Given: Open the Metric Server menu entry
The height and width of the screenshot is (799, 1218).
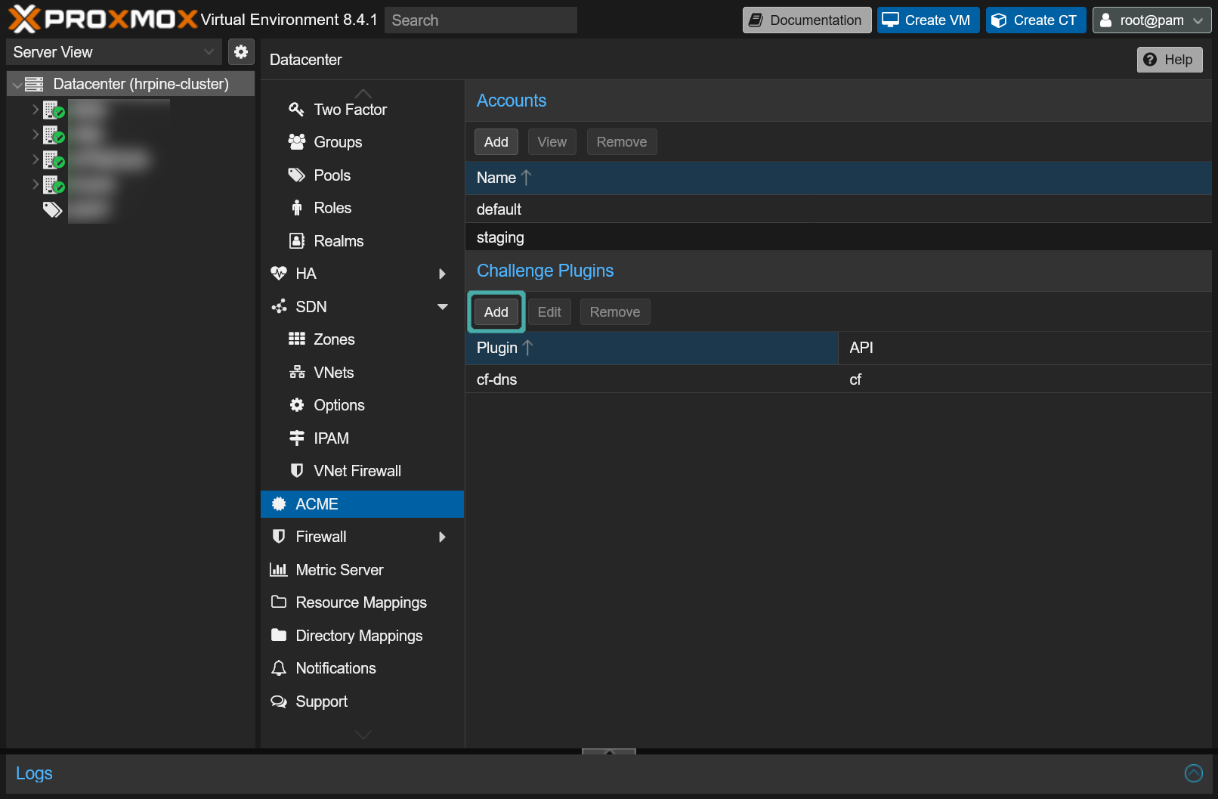Looking at the screenshot, I should (363, 570).
